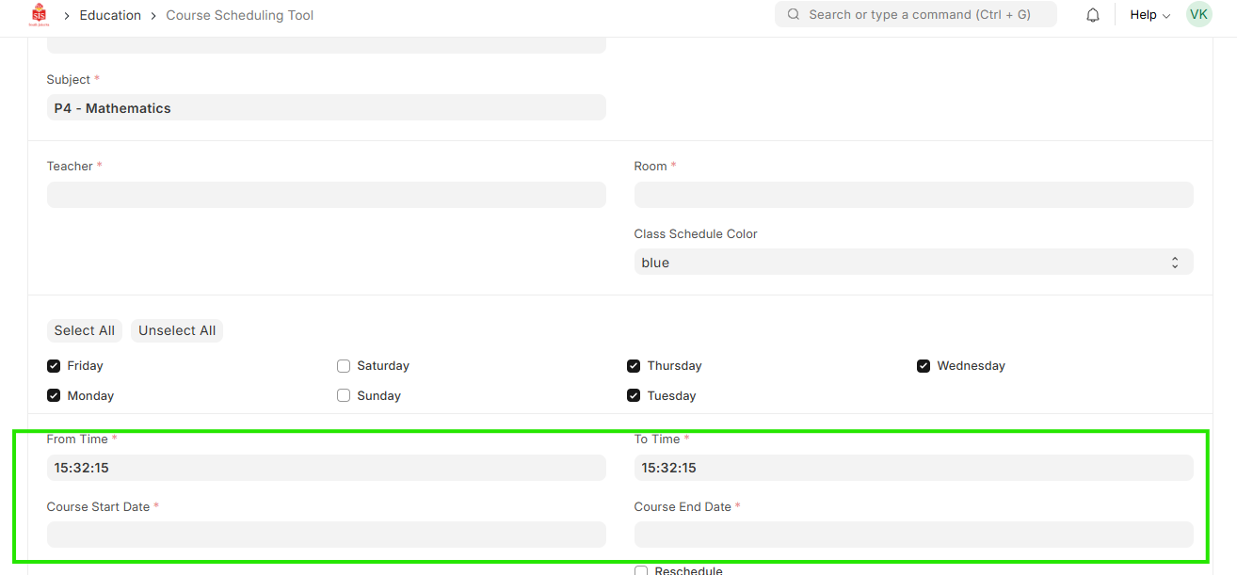Toggle the Reschedule checkbox
Screen dimensions: 1237x575
point(641,570)
